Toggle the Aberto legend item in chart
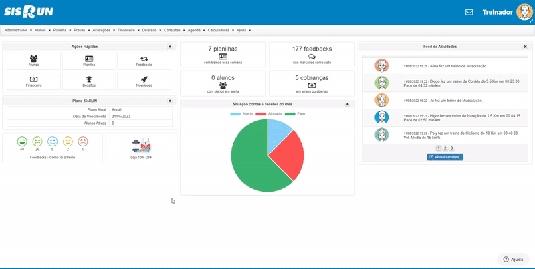This screenshot has width=535, height=269. (241, 113)
